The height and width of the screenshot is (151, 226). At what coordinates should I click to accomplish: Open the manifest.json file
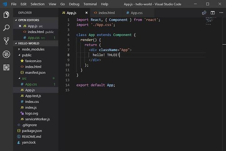[x=36, y=73]
